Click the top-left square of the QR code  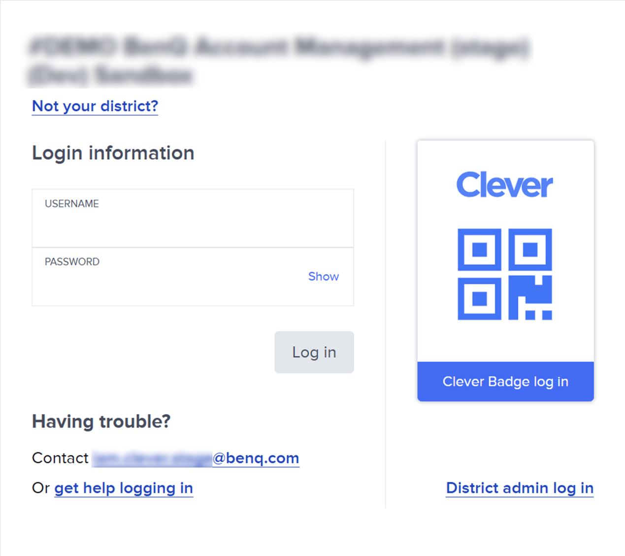480,250
